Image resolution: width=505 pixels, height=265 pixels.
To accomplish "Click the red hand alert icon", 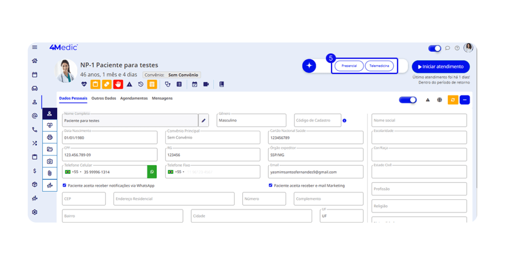I will pos(118,84).
